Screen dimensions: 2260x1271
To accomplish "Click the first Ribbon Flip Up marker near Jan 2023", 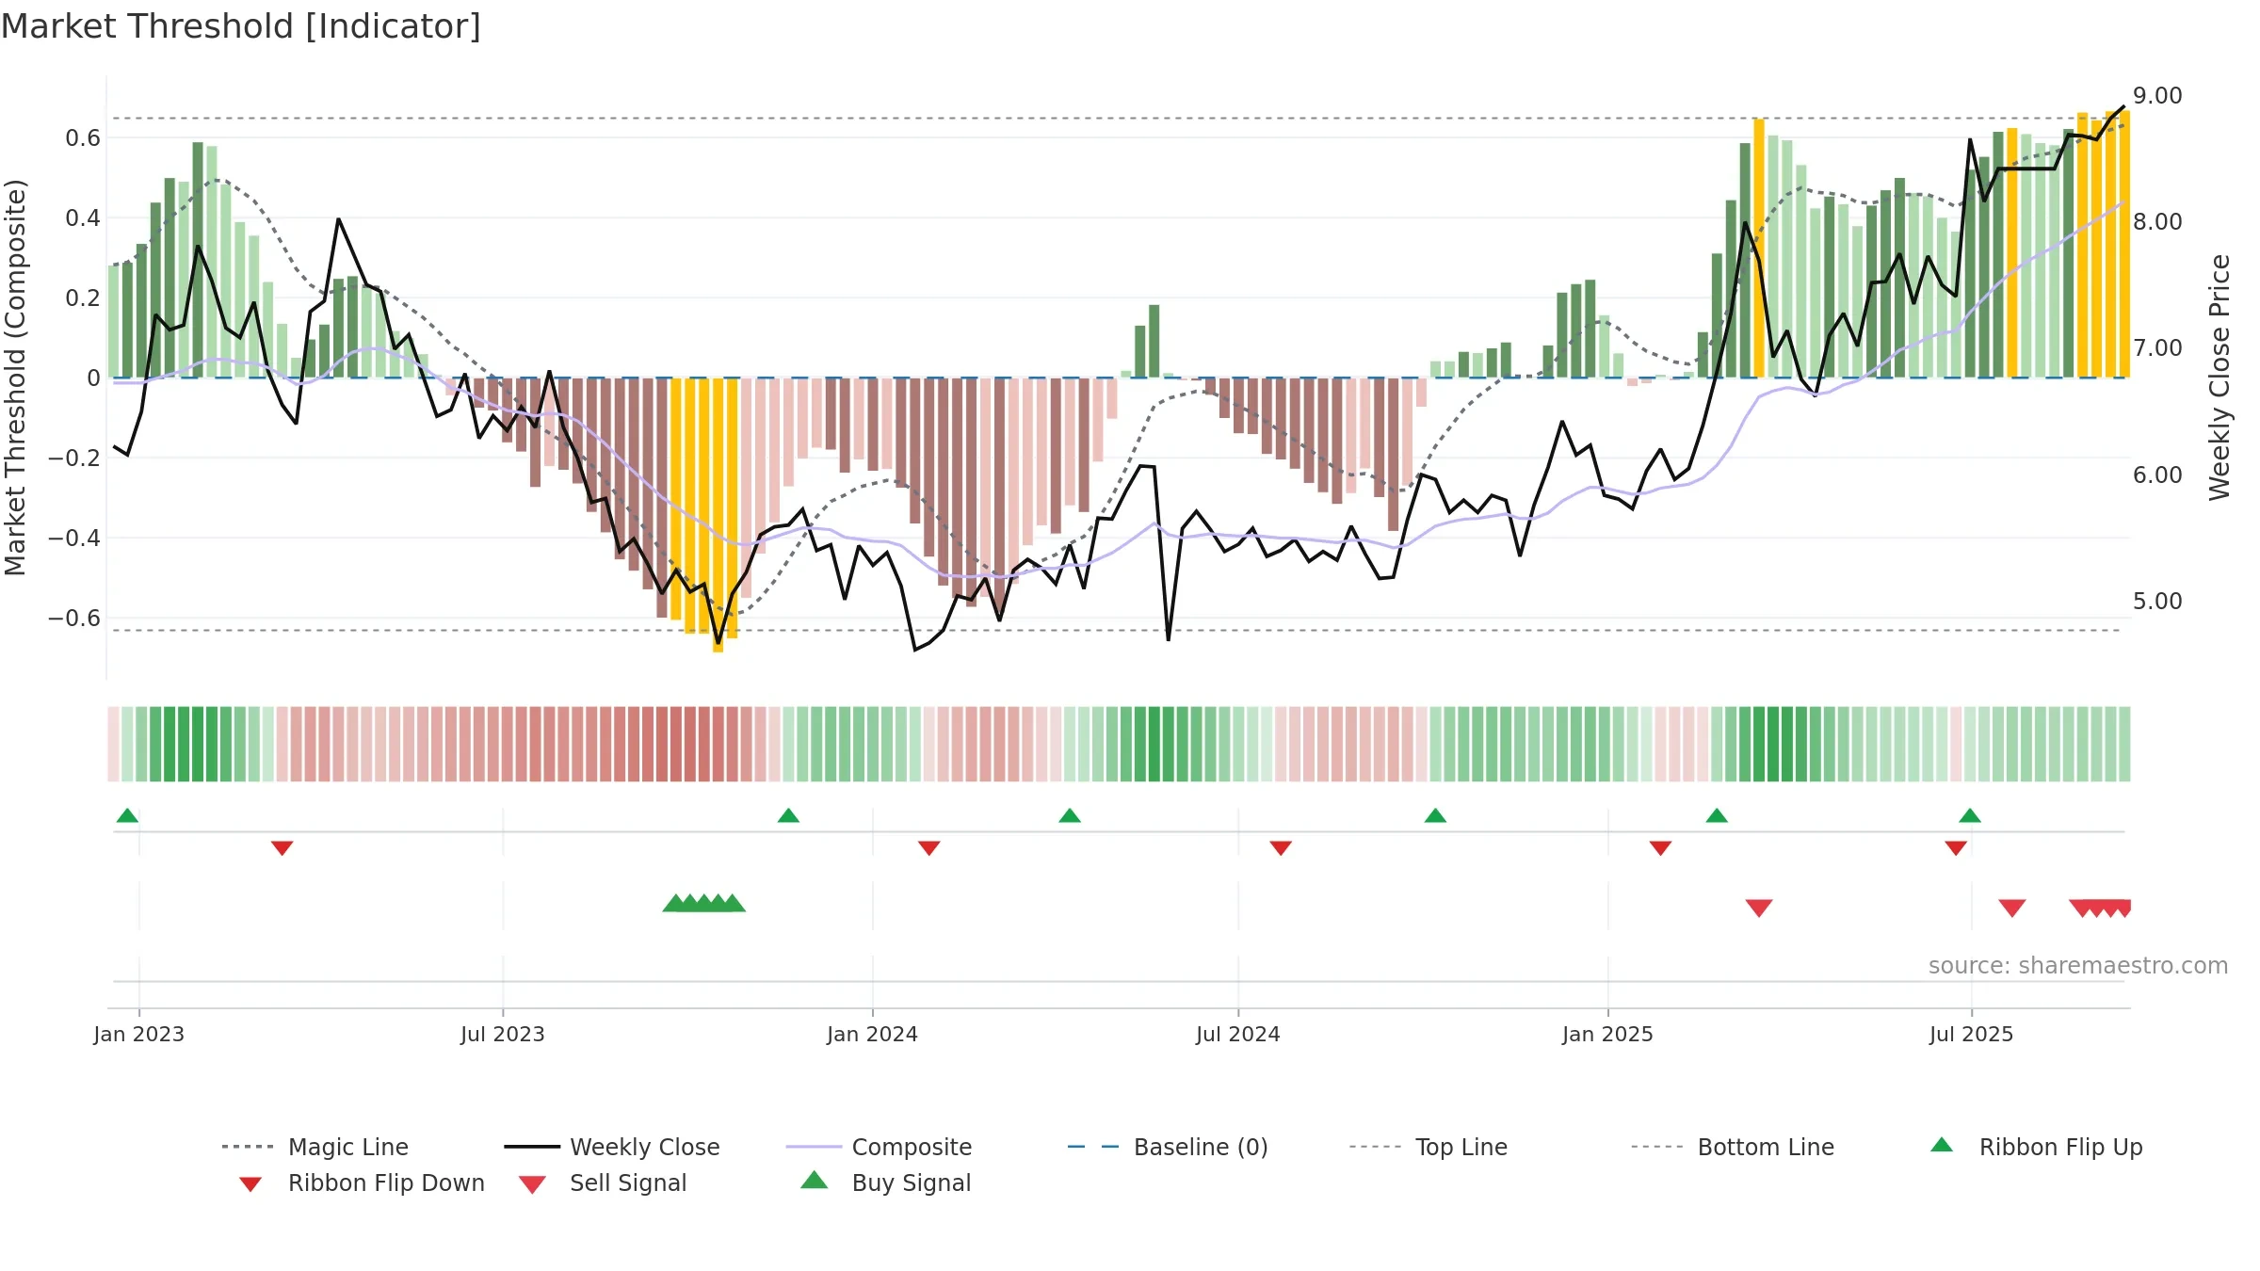I will (x=127, y=815).
